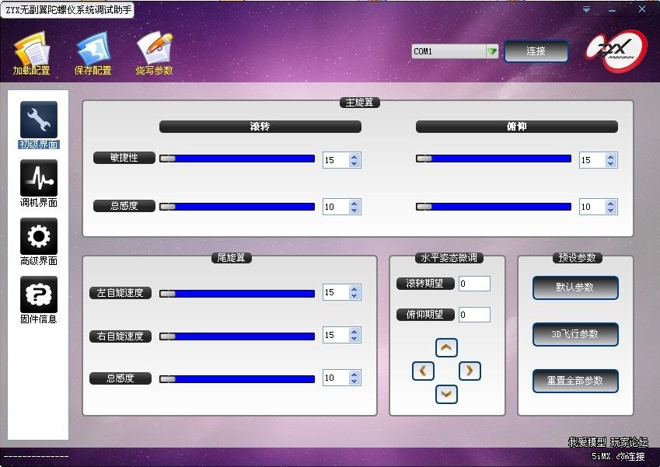Screen dimensions: 660x467
Task: Nudge level attitude with down arrow
Action: [446, 394]
